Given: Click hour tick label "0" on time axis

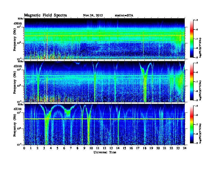Looking at the screenshot, I should (x=24, y=148).
